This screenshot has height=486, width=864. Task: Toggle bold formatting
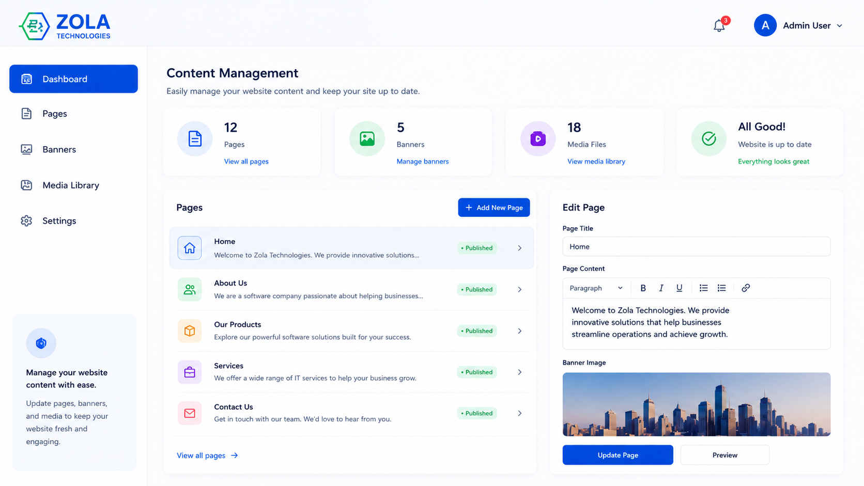click(x=643, y=288)
